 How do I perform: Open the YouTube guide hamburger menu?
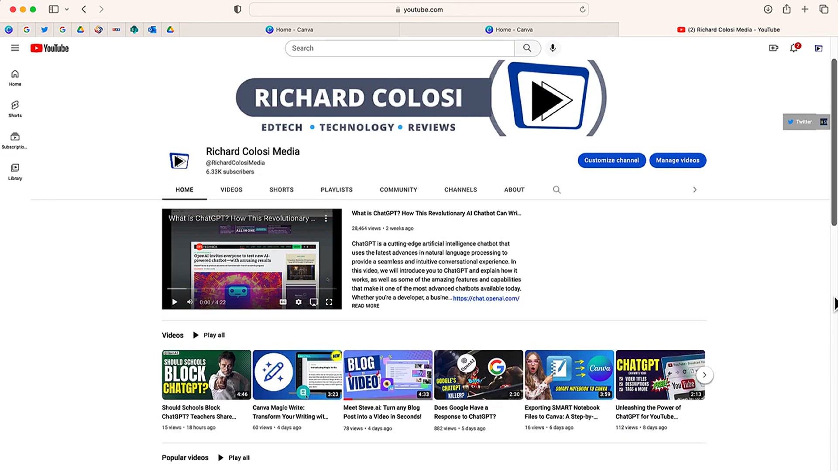click(x=15, y=48)
